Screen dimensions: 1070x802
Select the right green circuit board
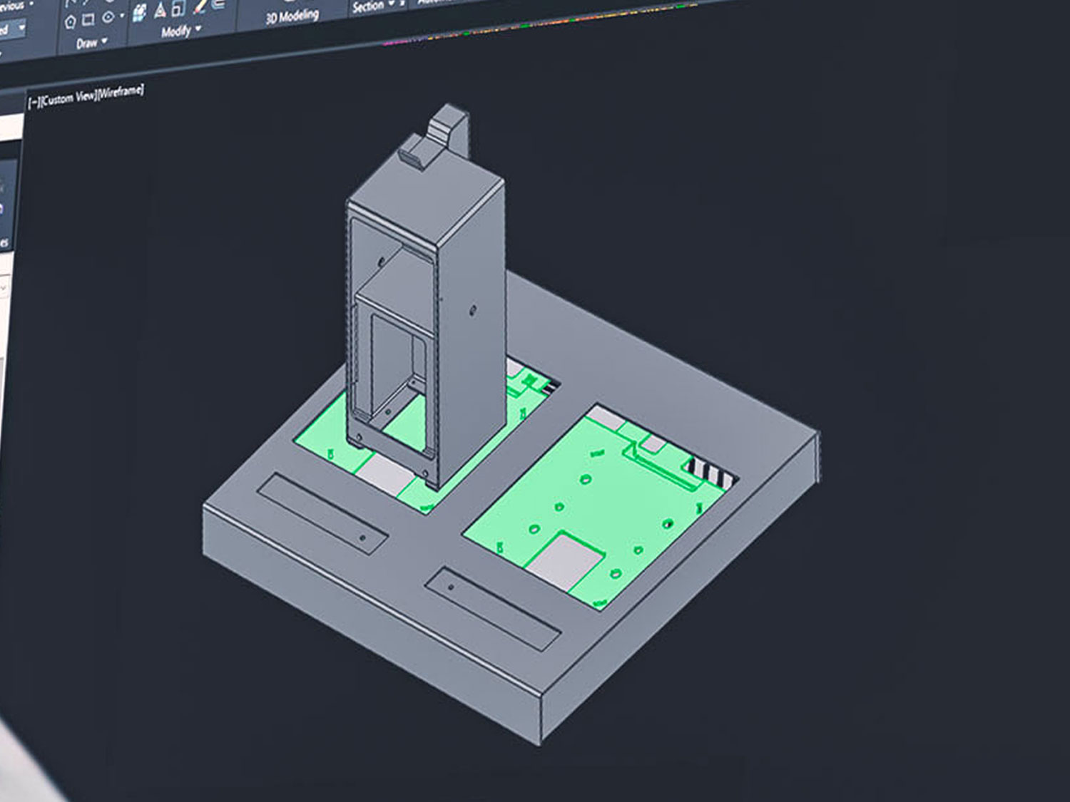coord(599,506)
